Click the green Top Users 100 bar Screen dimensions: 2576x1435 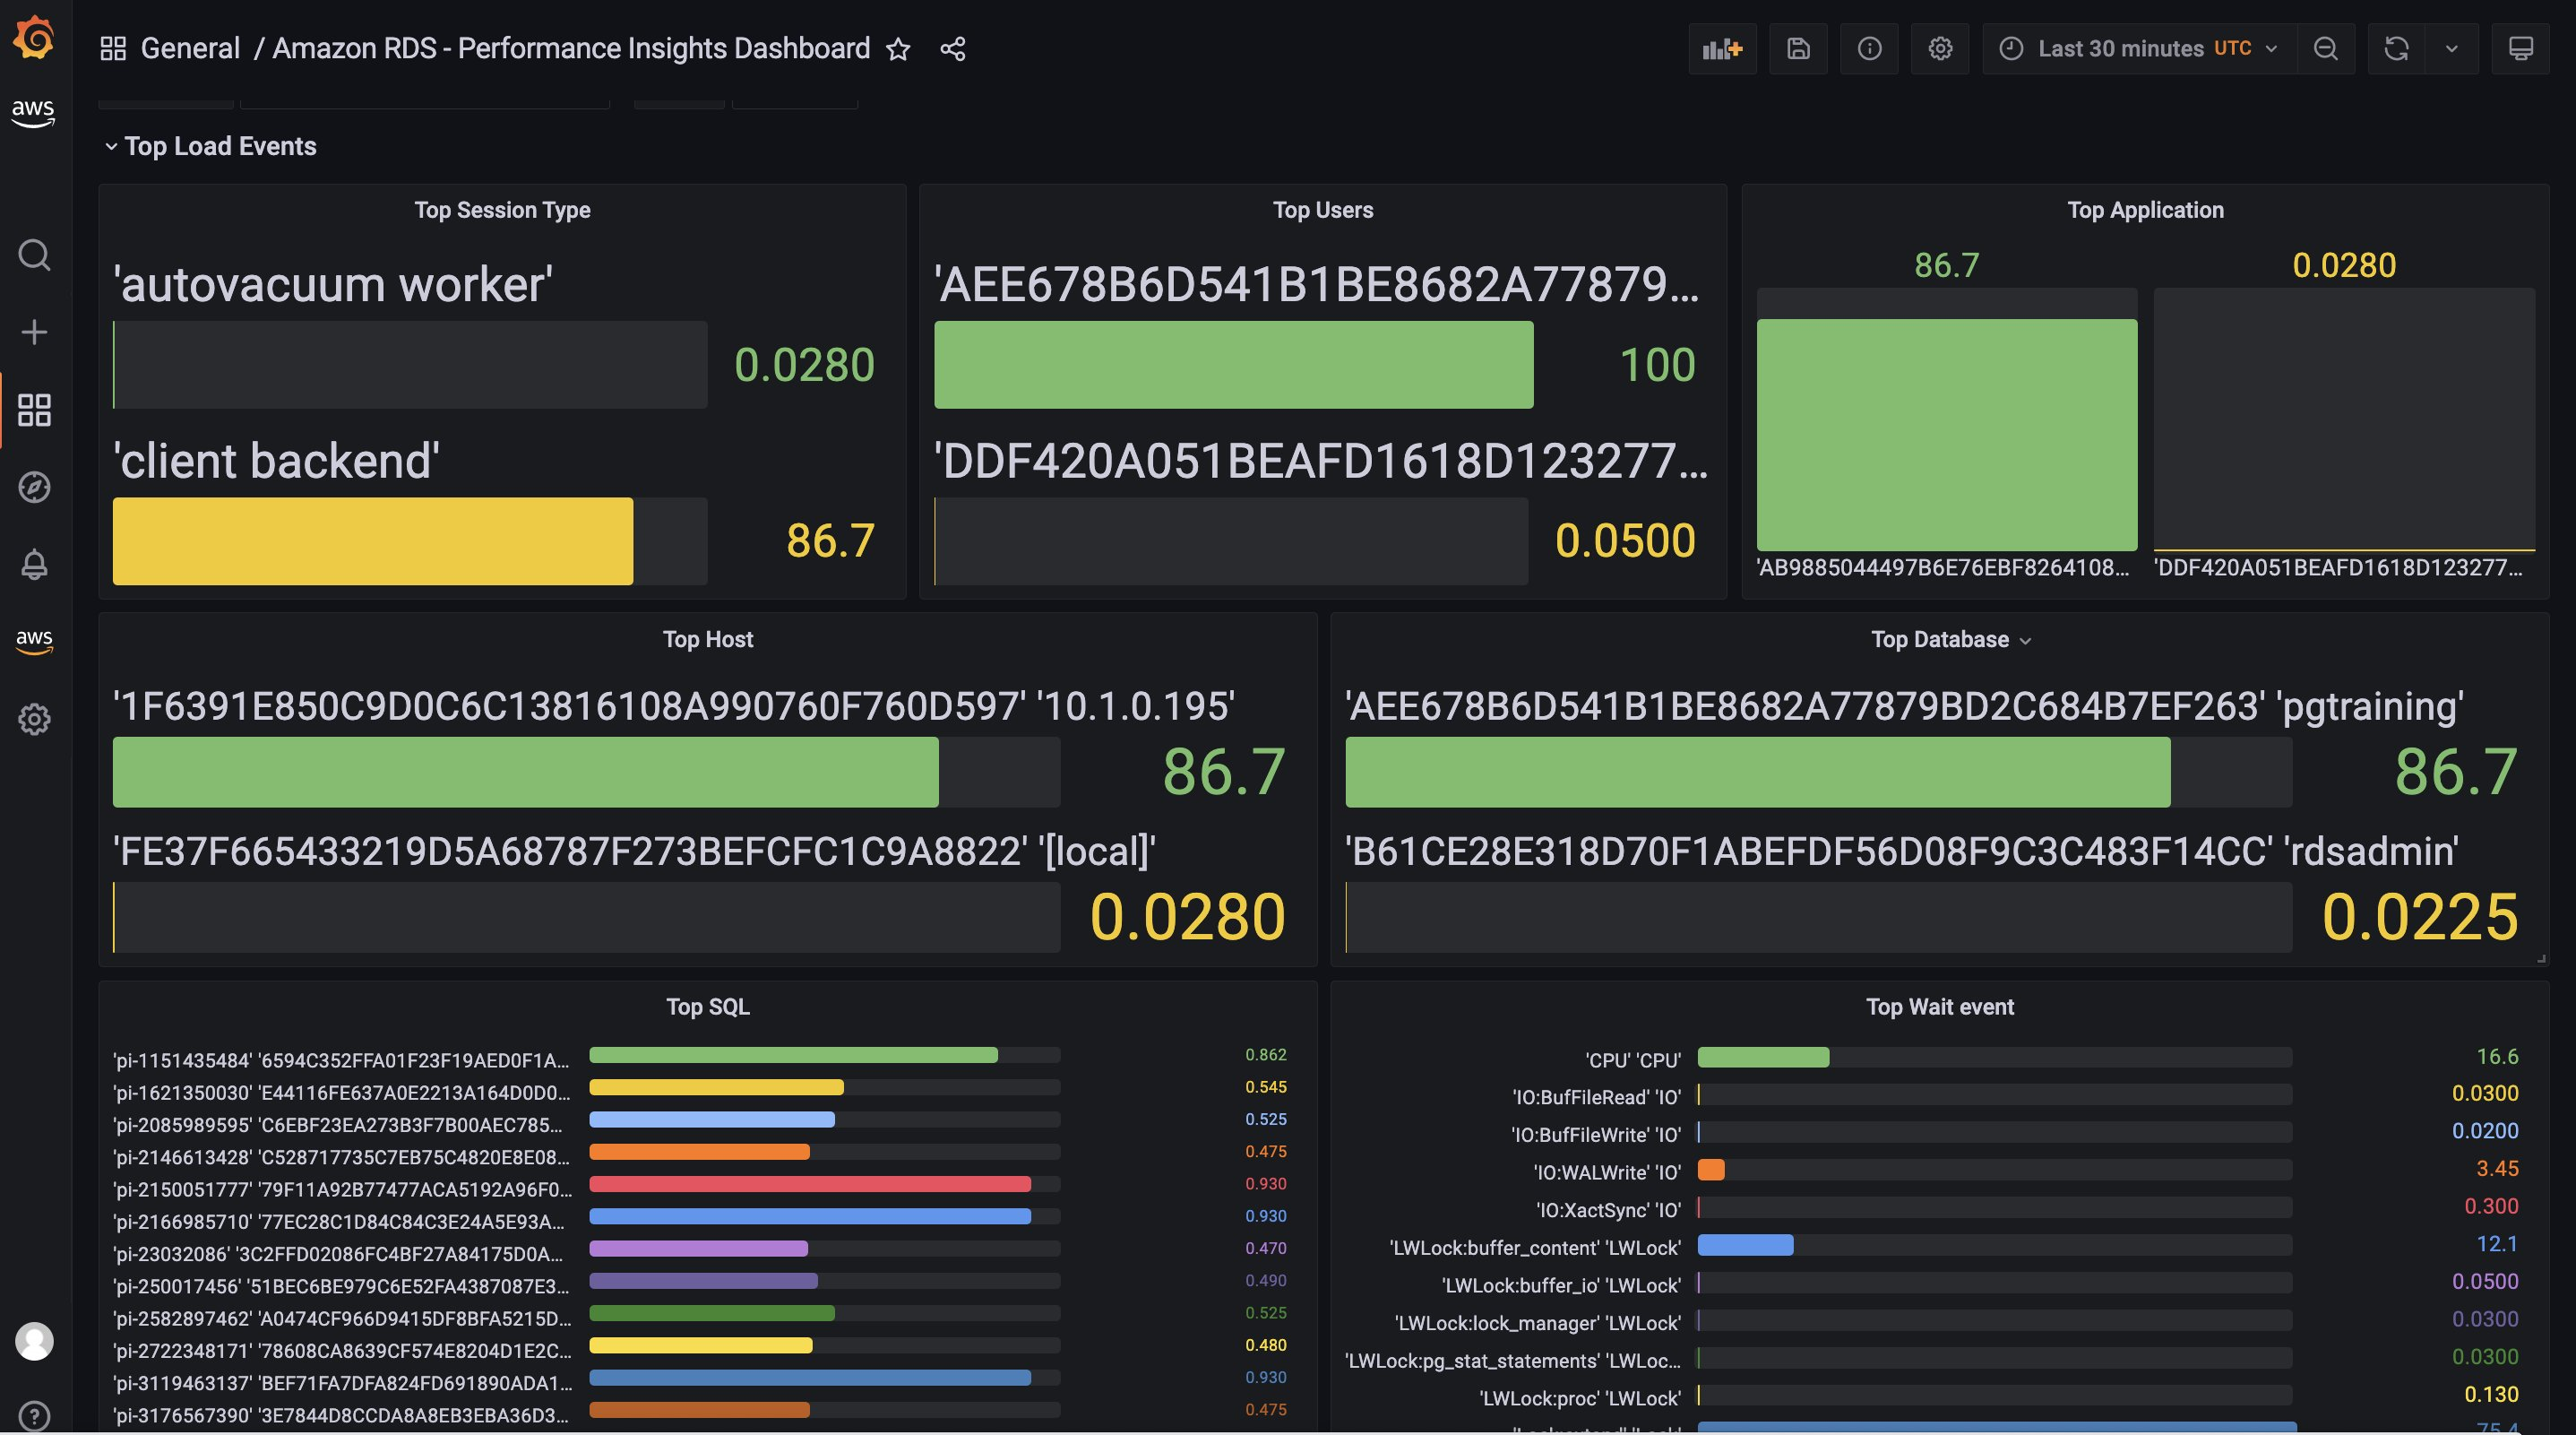1233,364
